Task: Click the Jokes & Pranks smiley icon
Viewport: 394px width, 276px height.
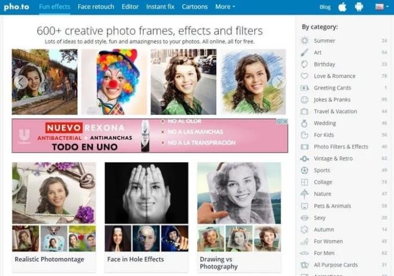Action: 305,100
